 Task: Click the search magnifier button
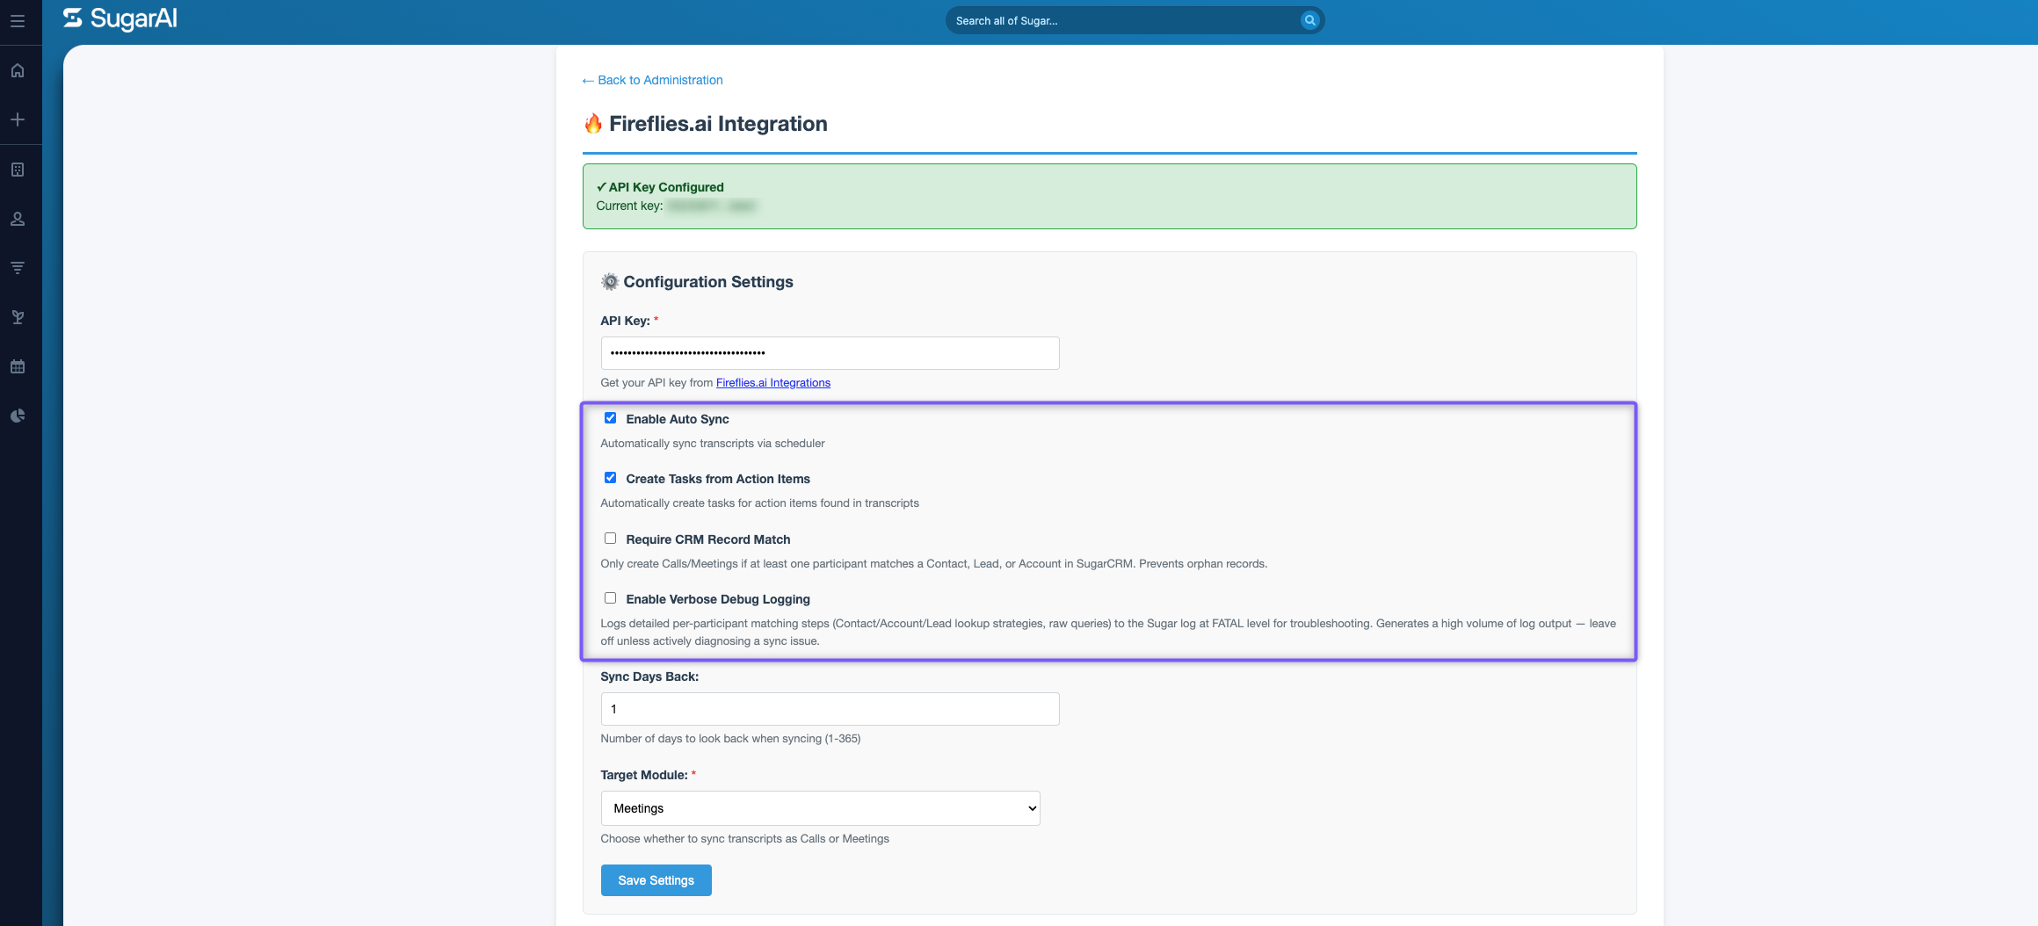(1309, 20)
